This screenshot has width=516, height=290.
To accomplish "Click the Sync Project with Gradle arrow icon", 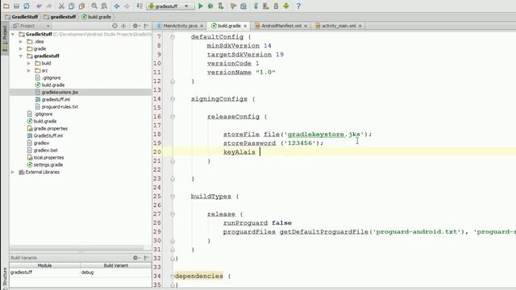I will click(x=256, y=6).
